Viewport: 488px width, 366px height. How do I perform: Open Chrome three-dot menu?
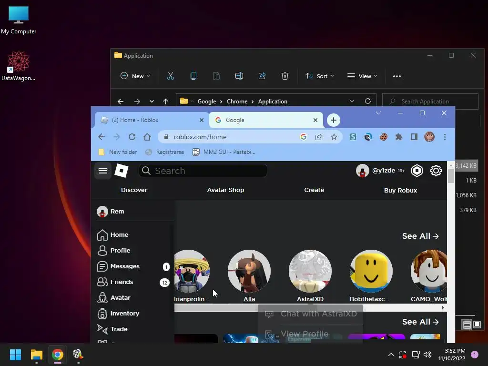(x=445, y=137)
